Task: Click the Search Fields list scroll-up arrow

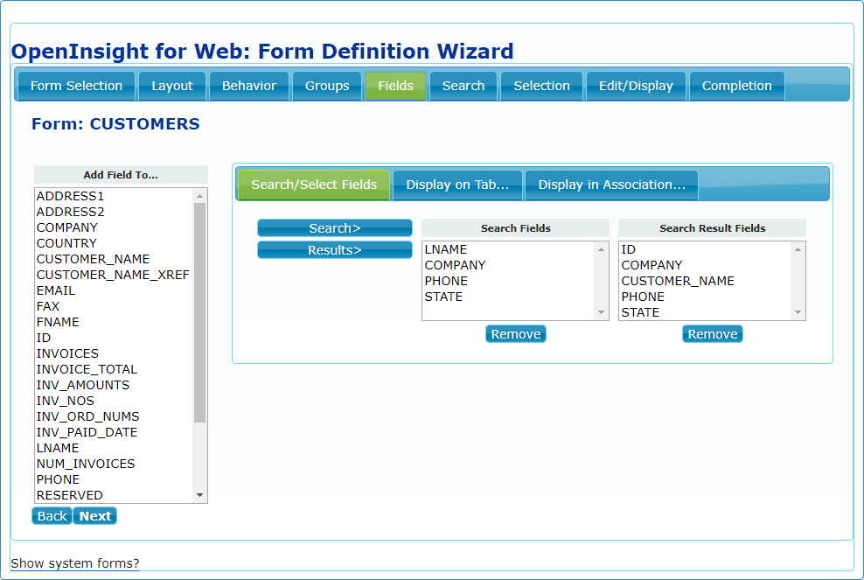Action: click(x=601, y=249)
